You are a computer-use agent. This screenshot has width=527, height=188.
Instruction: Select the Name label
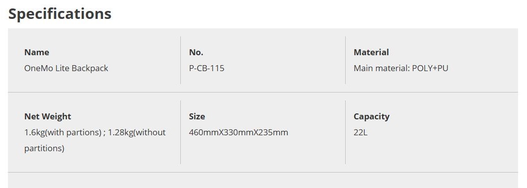[x=37, y=52]
